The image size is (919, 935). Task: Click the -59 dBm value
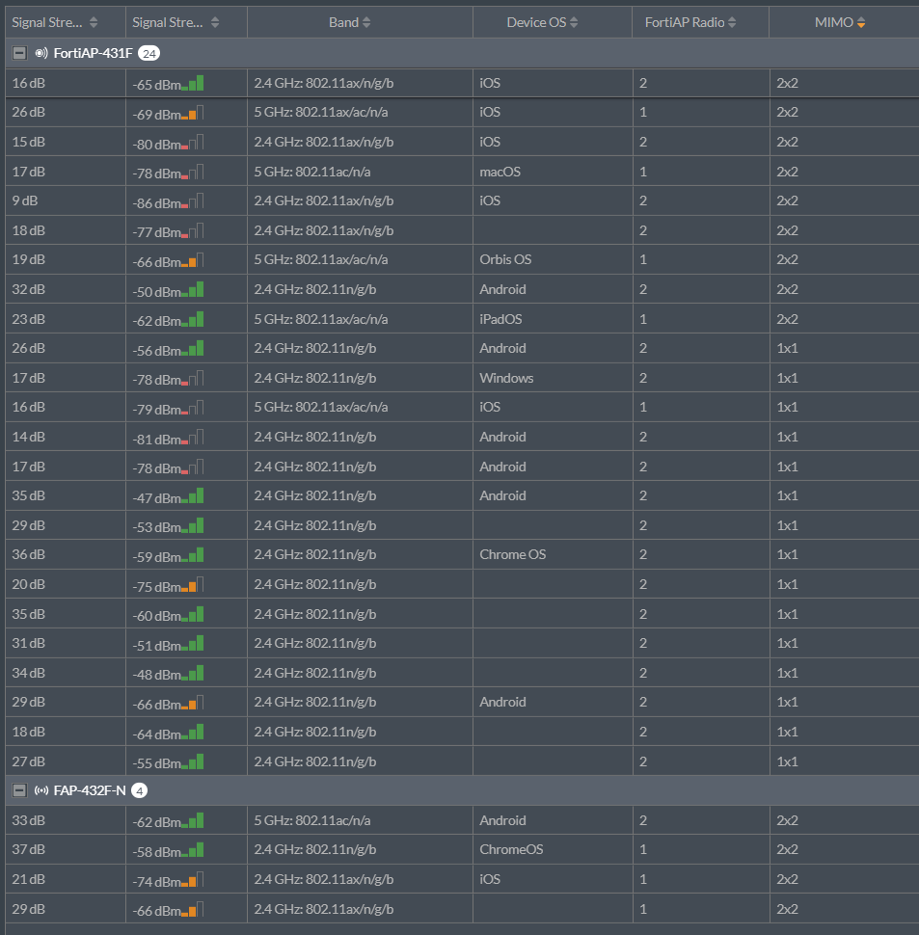click(156, 557)
